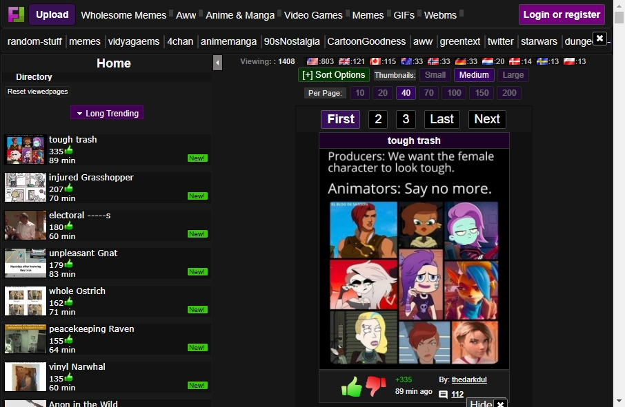Viewport: 625px width, 407px height.
Task: Click the thumbs down icon under tough trash post
Action: click(376, 386)
